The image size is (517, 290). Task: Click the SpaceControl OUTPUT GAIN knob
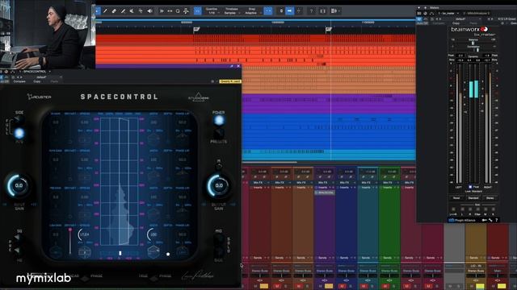pyautogui.click(x=219, y=185)
